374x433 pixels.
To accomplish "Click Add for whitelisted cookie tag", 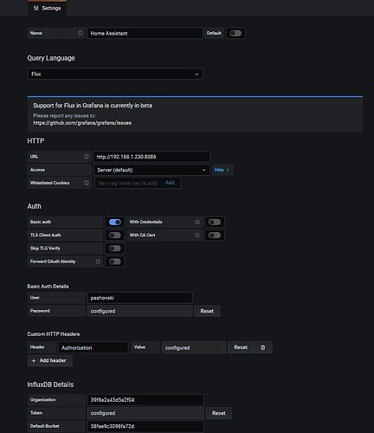I will [170, 183].
